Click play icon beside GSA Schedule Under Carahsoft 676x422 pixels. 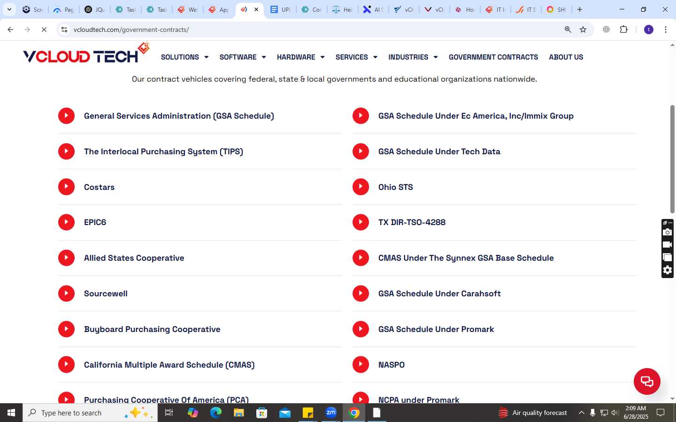point(361,294)
